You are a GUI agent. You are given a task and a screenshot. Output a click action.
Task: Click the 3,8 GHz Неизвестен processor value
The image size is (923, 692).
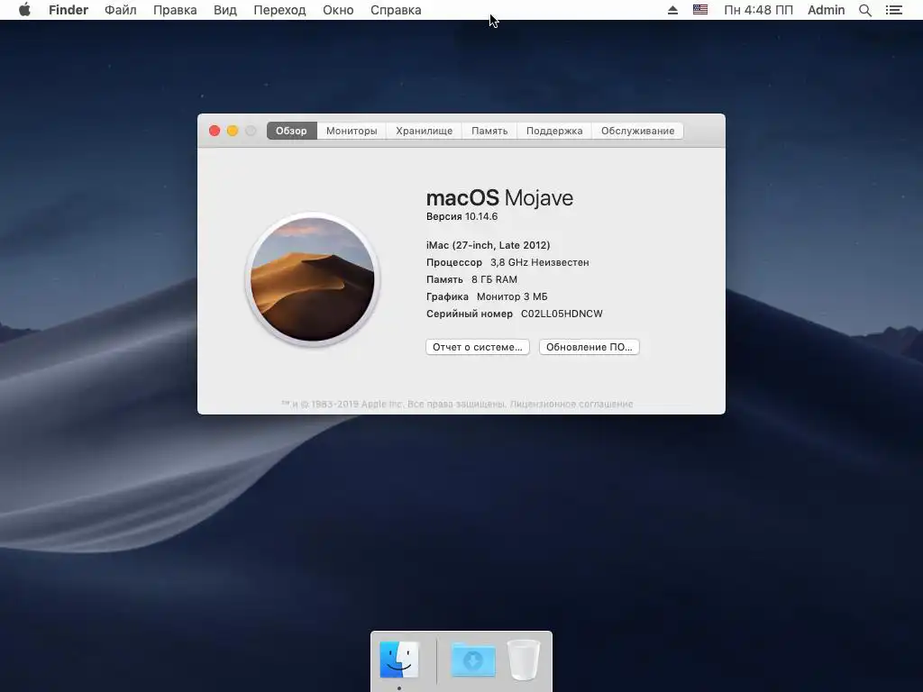540,262
